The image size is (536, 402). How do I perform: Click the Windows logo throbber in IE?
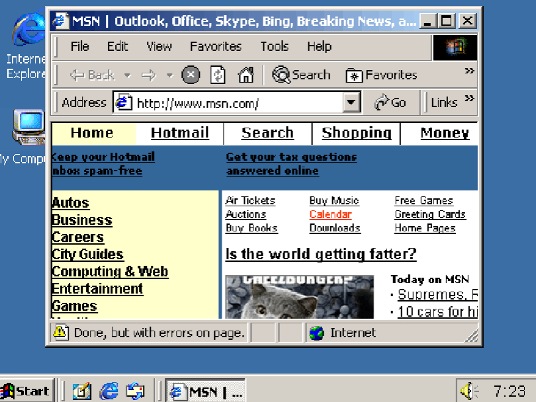(x=455, y=48)
